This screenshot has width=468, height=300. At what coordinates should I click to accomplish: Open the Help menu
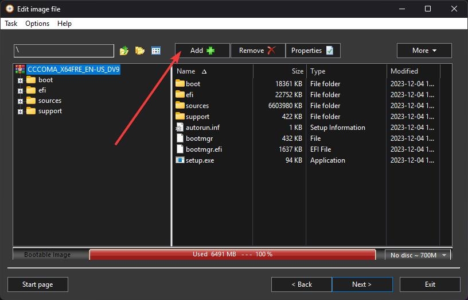[64, 24]
